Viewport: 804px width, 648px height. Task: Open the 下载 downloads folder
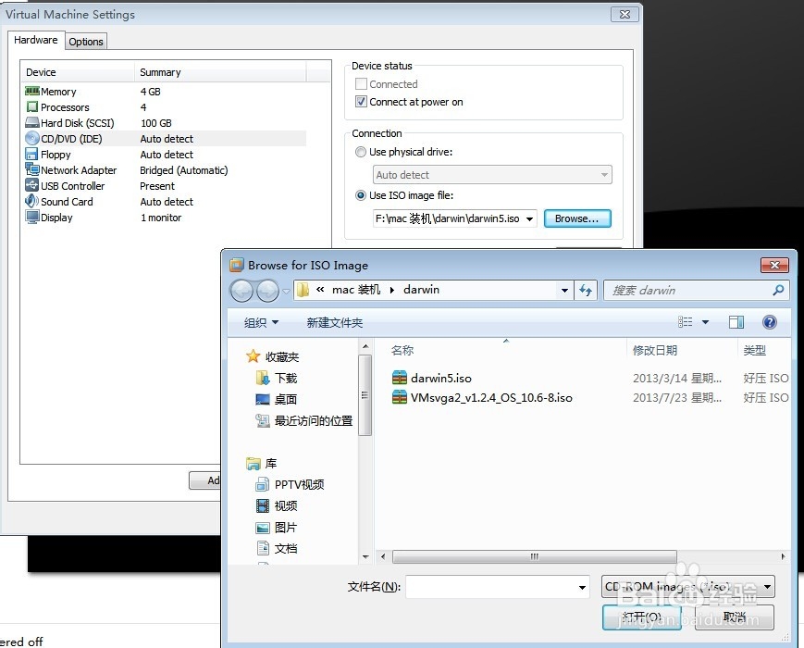tap(277, 378)
